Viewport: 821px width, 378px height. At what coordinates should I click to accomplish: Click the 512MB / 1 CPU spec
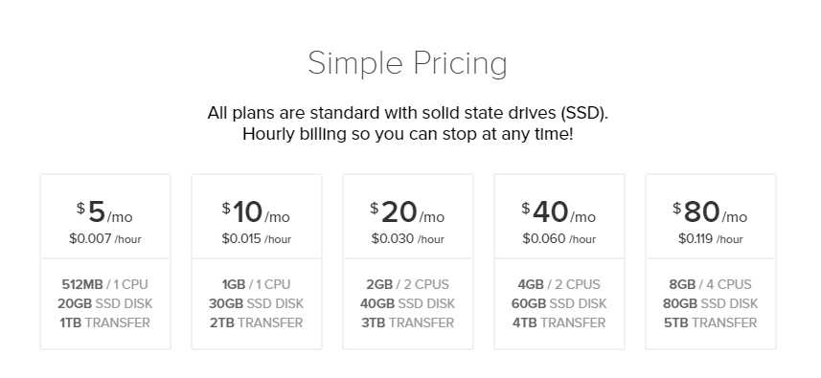(x=105, y=284)
